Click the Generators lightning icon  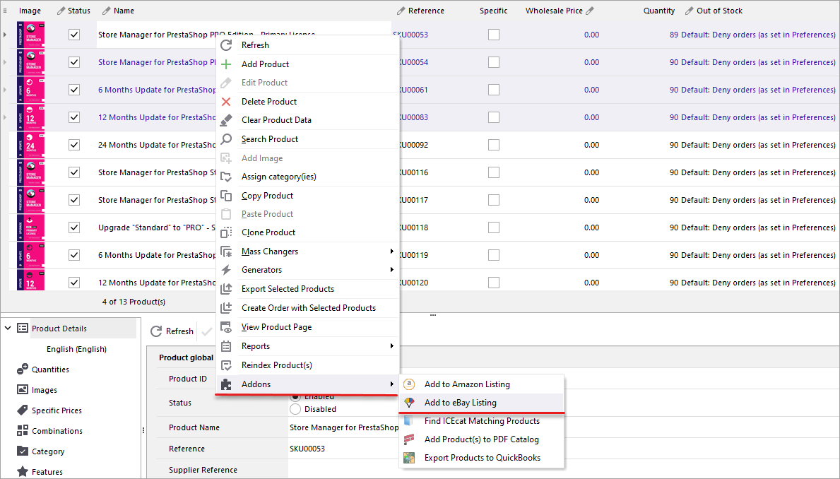[226, 270]
